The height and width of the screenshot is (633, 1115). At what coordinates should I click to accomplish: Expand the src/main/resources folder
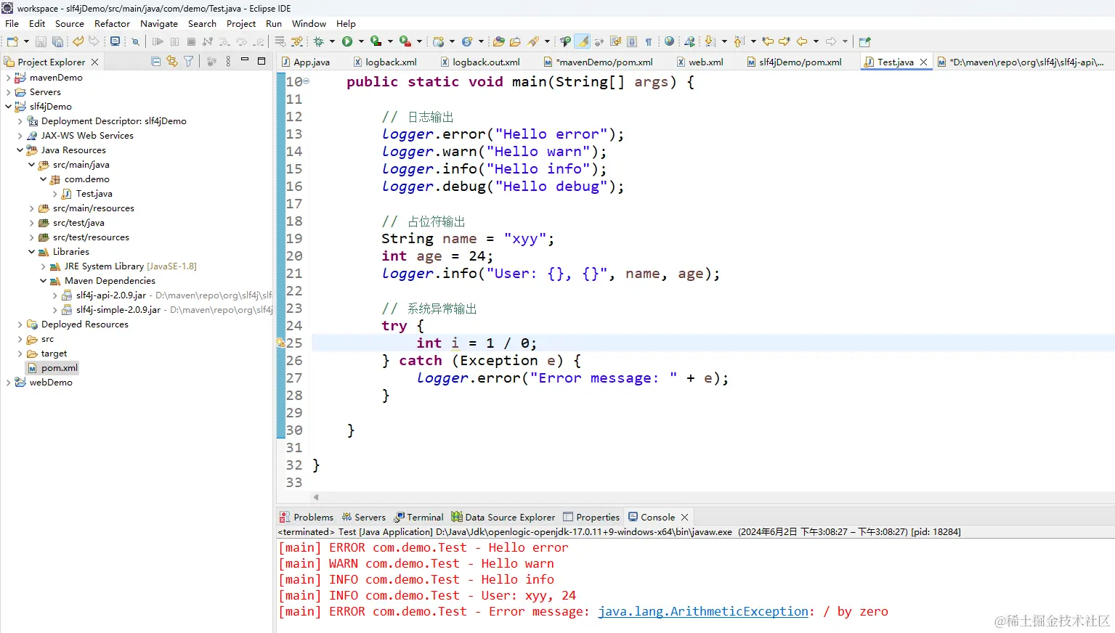click(31, 208)
